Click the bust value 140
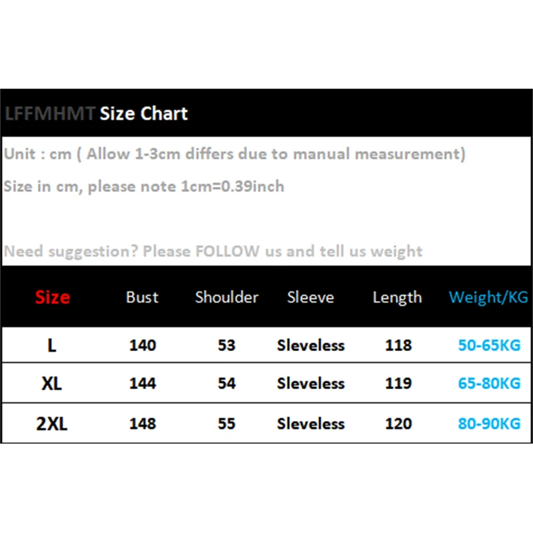 point(143,345)
